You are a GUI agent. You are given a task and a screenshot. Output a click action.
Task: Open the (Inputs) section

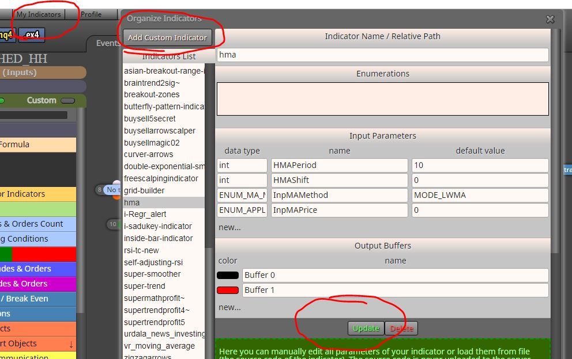pyautogui.click(x=43, y=72)
